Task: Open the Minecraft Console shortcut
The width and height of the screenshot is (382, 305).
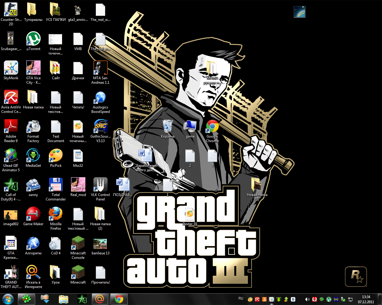Action: (x=78, y=243)
